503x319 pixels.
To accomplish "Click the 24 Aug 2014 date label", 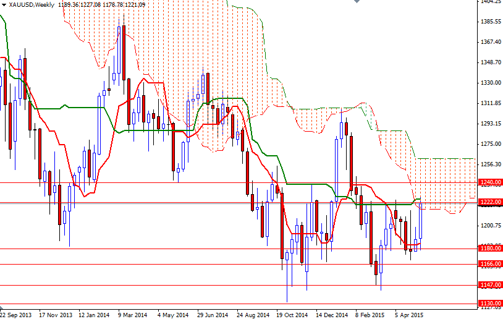I will (x=253, y=315).
